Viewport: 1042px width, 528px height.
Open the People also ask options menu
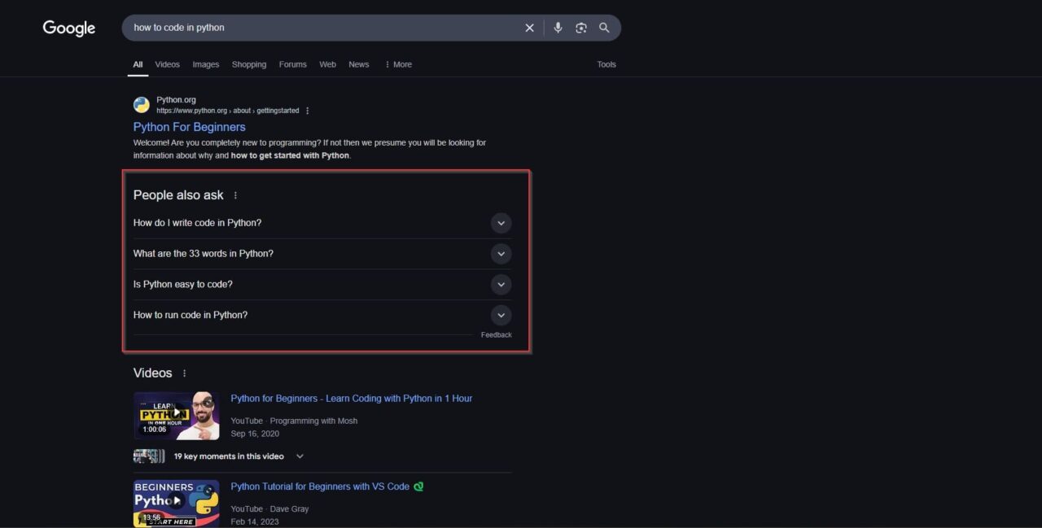(x=235, y=195)
